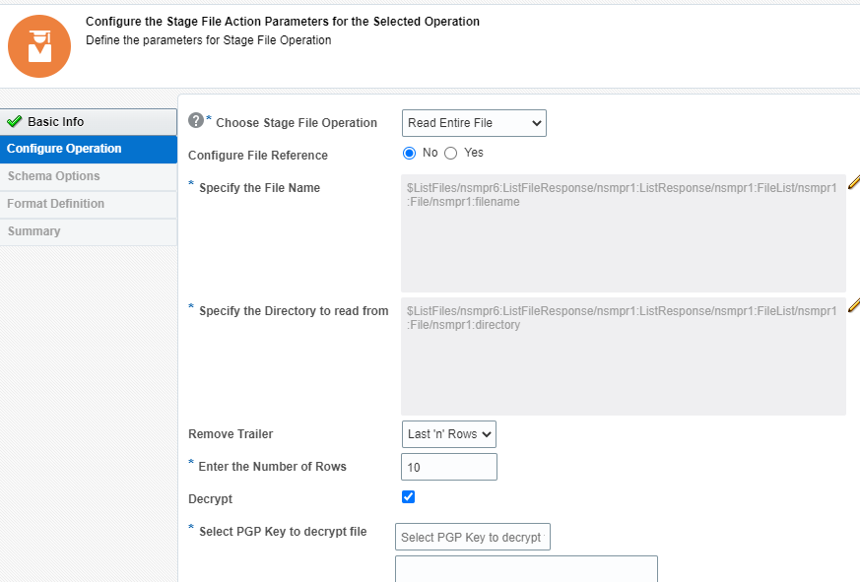Click the Define the parameters for Stage File Operation subtitle
The width and height of the screenshot is (860, 582).
pos(209,40)
